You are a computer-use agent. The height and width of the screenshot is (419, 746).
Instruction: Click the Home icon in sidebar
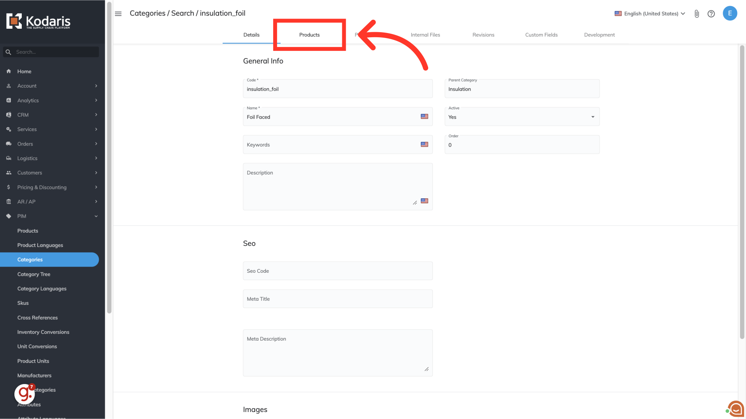[9, 71]
